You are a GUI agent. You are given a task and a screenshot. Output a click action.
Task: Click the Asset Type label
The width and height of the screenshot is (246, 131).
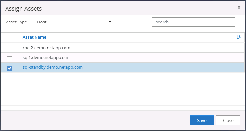(x=17, y=22)
